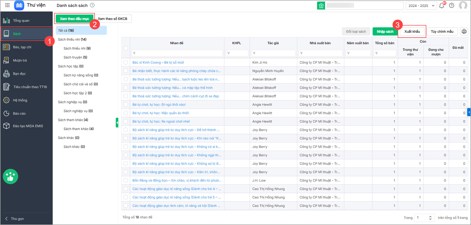Open the 2024 - 2025 school year dropdown
Screen dimensions: 471x225
[421, 6]
